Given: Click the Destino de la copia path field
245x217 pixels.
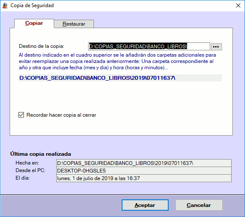Looking at the screenshot, I should pyautogui.click(x=149, y=47).
